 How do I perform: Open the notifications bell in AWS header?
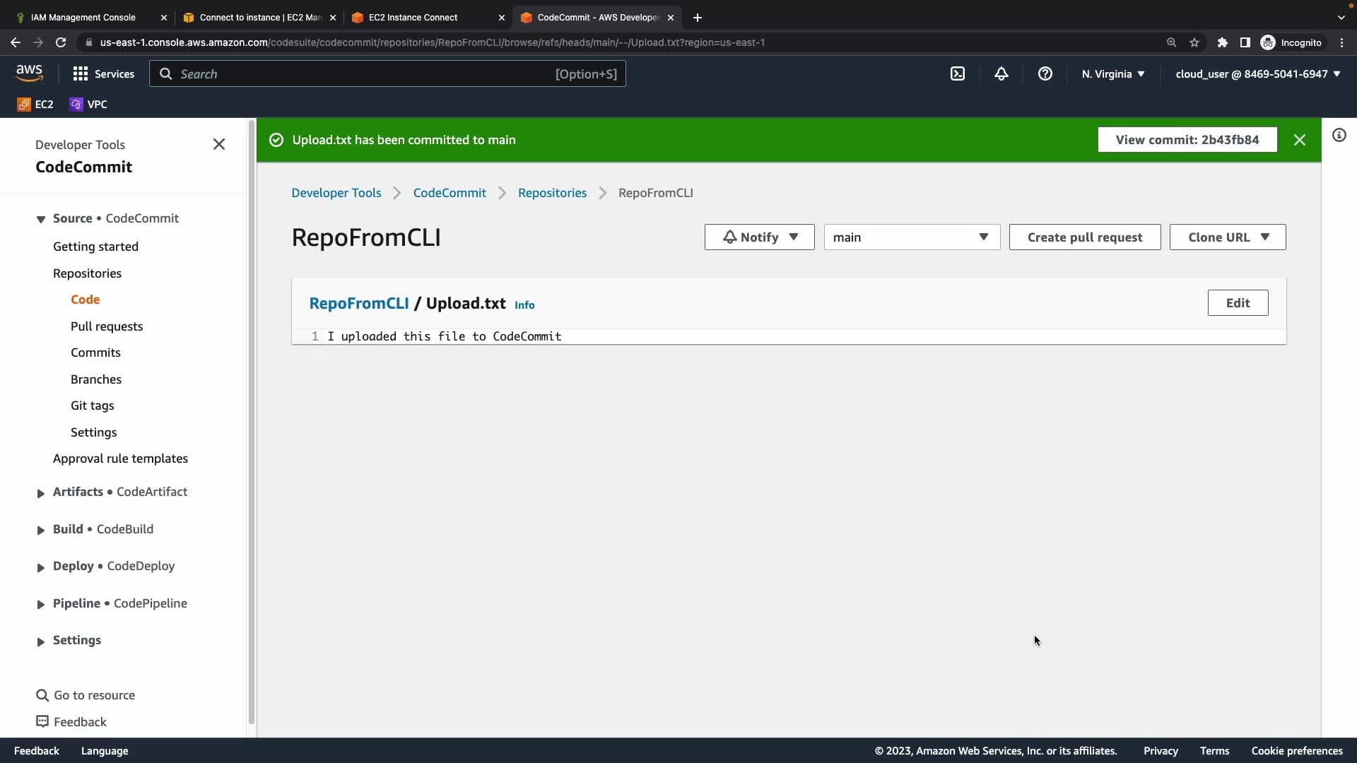1001,73
